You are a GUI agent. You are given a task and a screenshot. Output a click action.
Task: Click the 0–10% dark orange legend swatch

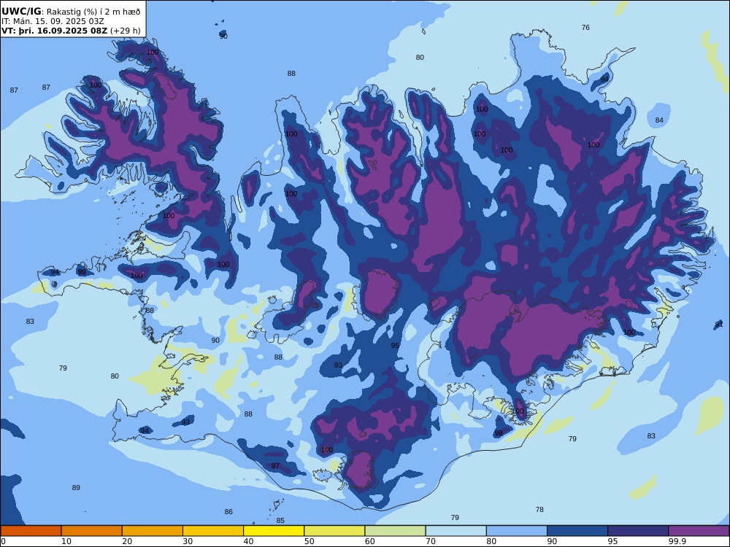click(x=31, y=531)
